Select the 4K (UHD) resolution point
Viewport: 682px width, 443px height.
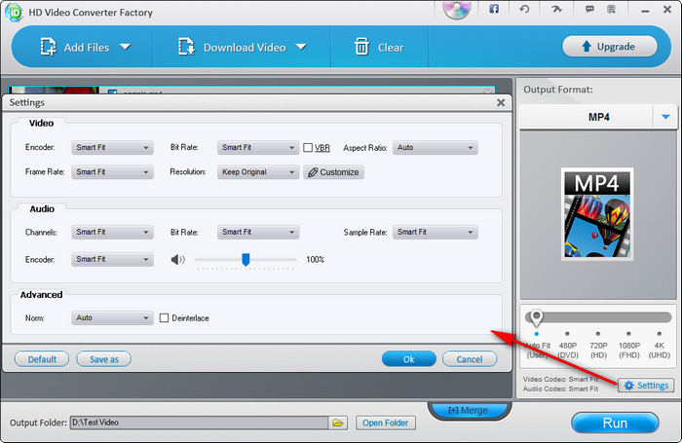660,334
